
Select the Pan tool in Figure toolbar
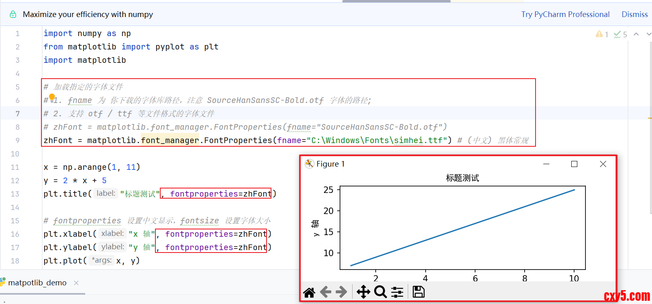click(x=363, y=292)
